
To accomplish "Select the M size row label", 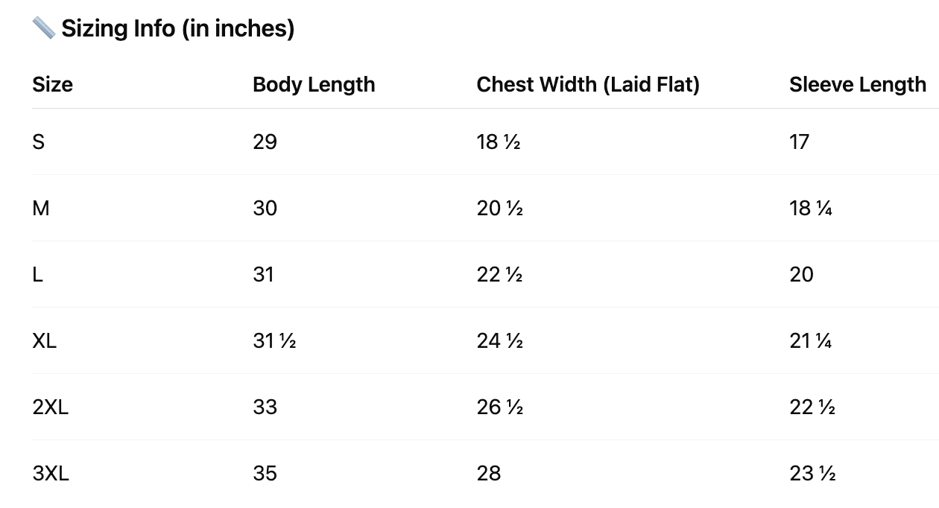I will (41, 209).
